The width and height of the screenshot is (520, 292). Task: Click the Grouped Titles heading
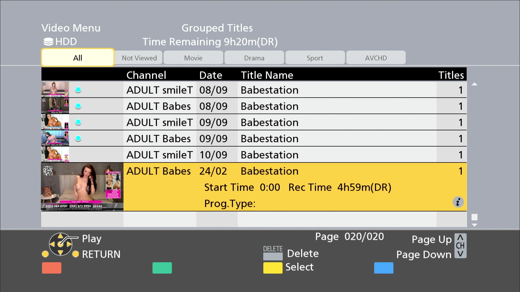(217, 28)
